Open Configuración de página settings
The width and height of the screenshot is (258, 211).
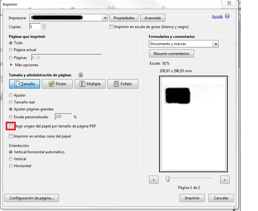coord(32,198)
